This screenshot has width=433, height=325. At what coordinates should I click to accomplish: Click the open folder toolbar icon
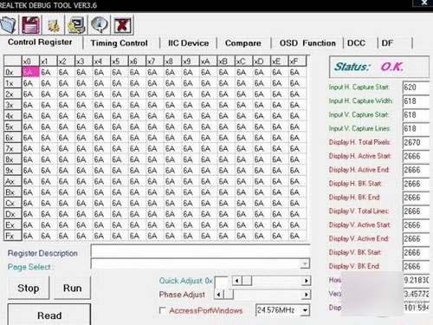click(x=9, y=25)
